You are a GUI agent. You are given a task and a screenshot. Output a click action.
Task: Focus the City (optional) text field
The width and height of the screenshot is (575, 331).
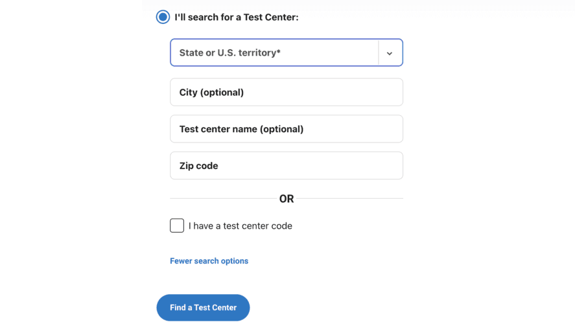tap(287, 92)
